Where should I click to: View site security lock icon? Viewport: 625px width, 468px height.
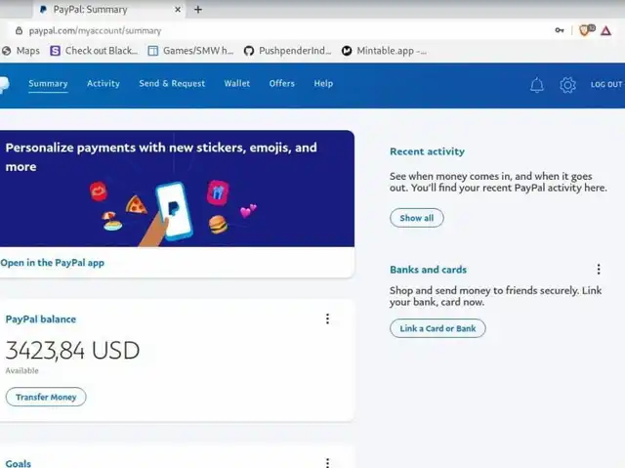click(x=19, y=30)
